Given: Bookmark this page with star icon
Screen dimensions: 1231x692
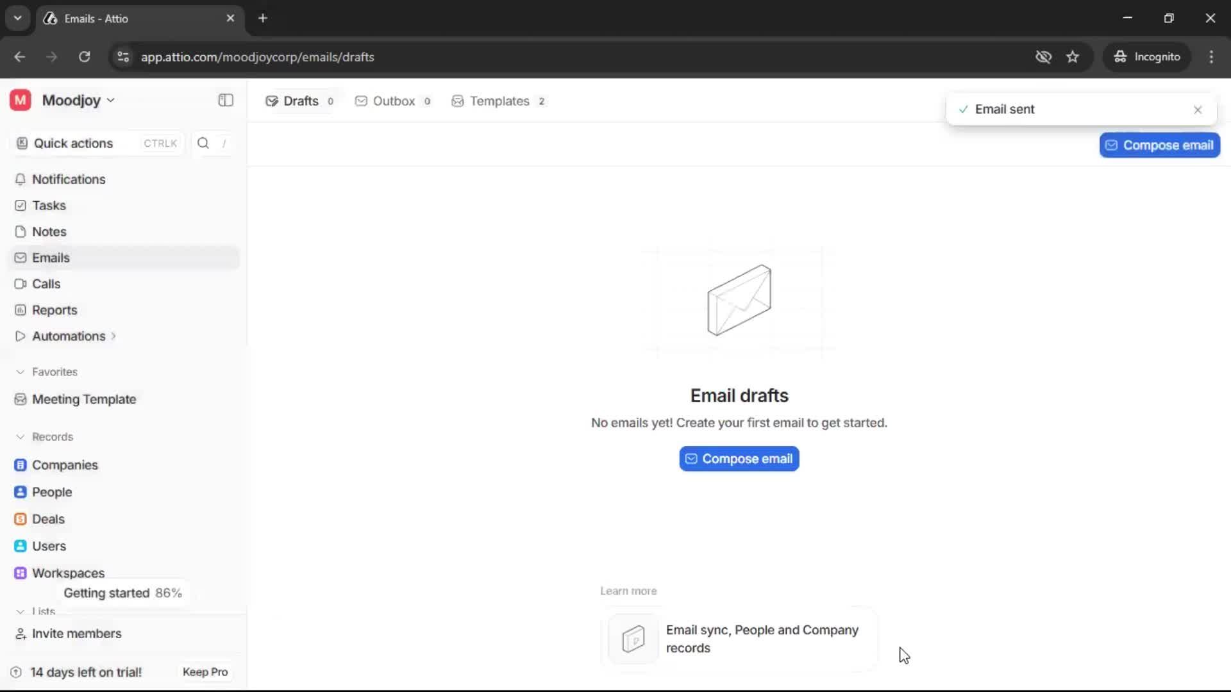Looking at the screenshot, I should tap(1073, 57).
